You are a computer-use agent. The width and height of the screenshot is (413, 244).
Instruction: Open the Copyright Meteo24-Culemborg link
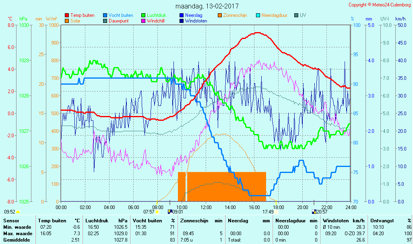coord(380,5)
